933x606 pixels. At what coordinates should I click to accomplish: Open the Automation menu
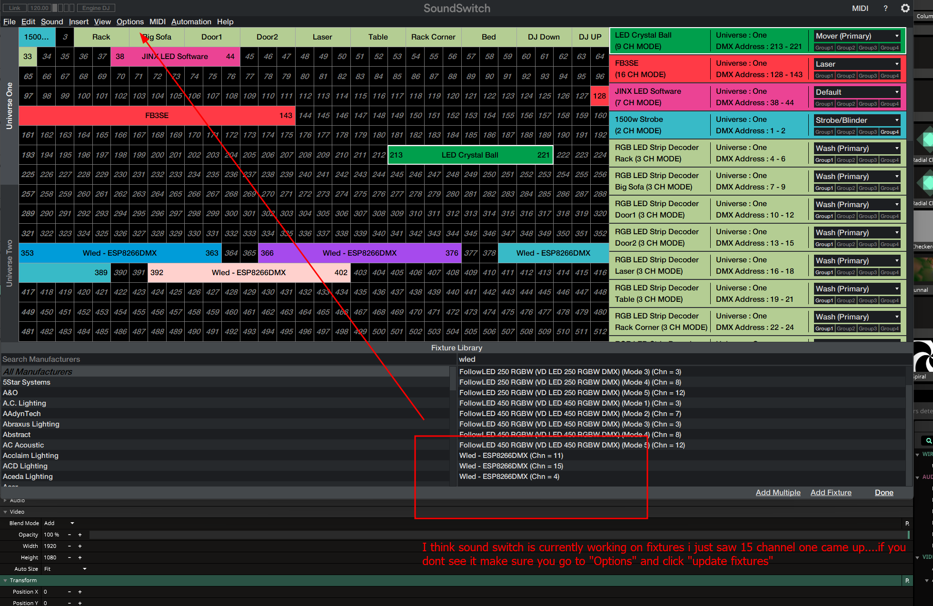[191, 22]
